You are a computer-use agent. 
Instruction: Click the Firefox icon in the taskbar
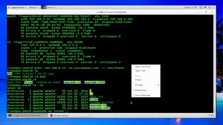pyautogui.click(x=52, y=116)
